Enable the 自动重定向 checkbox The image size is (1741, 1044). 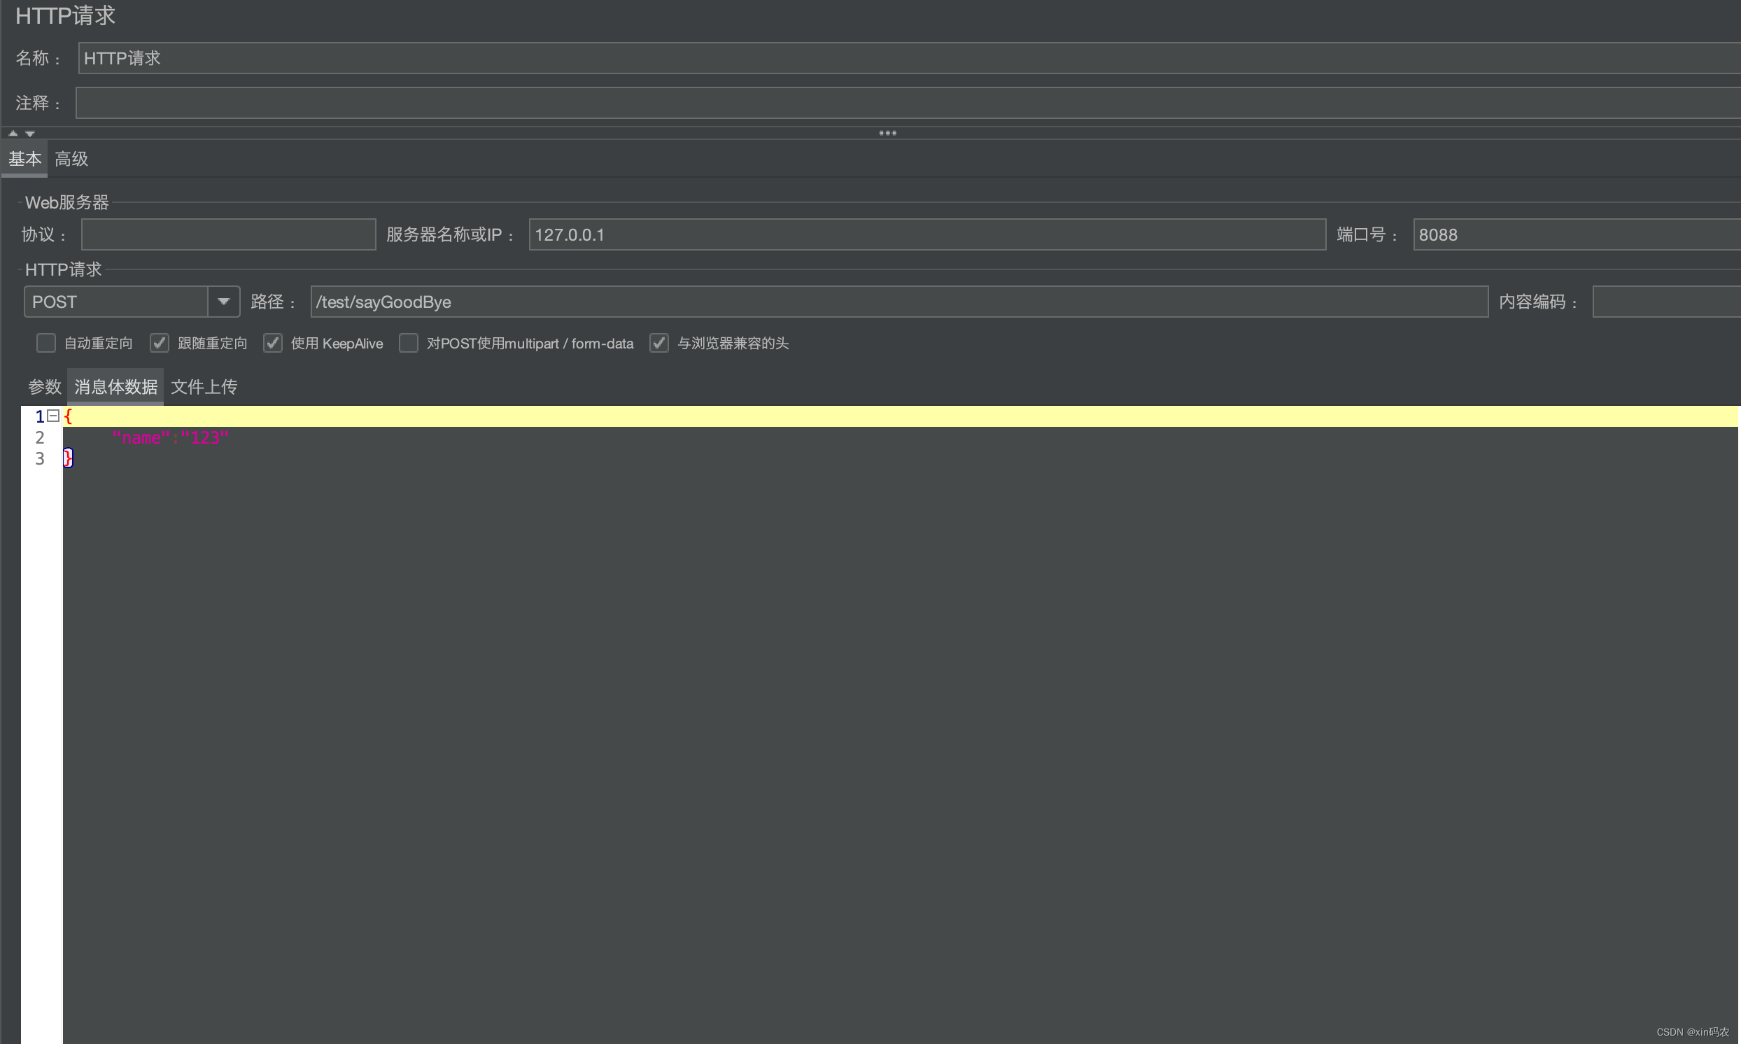coord(45,343)
